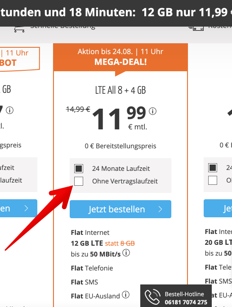The width and height of the screenshot is (232, 307).
Task: Click arrow icon on left blue order button
Action: [x=26, y=208]
